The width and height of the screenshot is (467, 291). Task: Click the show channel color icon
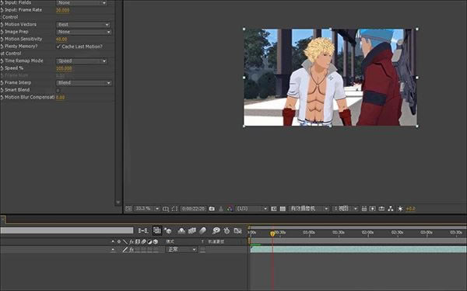click(230, 209)
